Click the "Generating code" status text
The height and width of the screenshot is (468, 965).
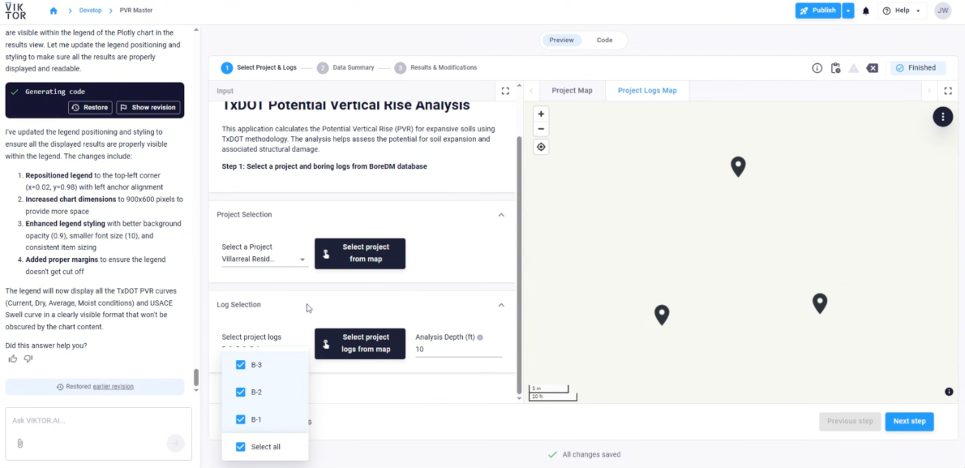[55, 92]
